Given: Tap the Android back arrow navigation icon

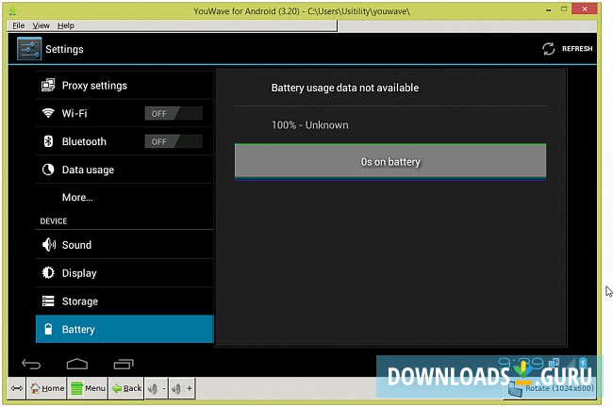Looking at the screenshot, I should [31, 364].
